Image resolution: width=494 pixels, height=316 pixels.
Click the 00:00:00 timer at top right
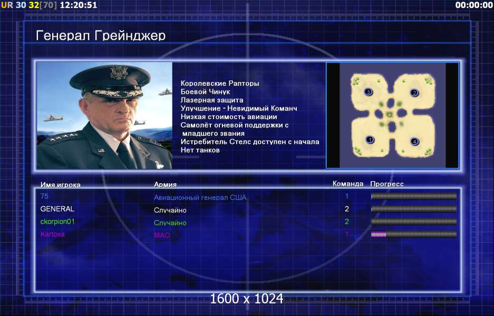click(x=474, y=5)
